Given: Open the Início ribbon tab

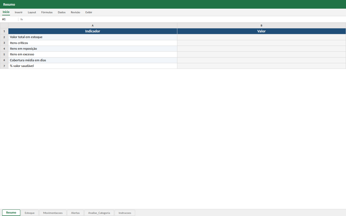Looking at the screenshot, I should 6,12.
